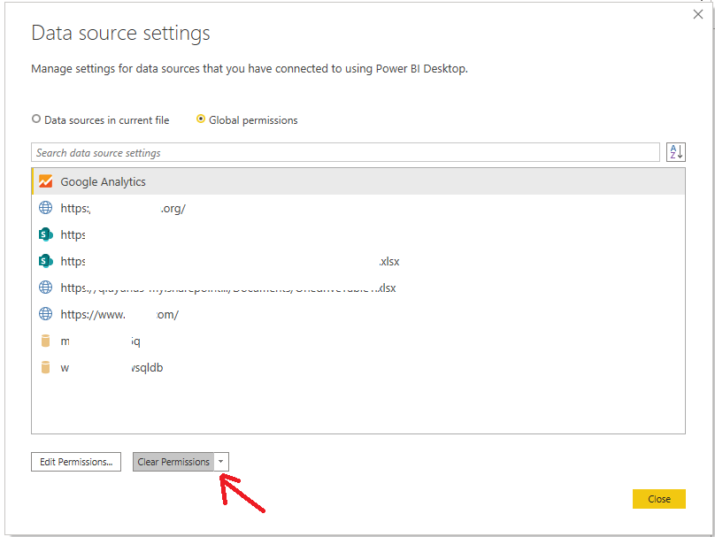The height and width of the screenshot is (537, 715).
Task: Click the first SharePoint icon in the list
Action: (x=46, y=234)
